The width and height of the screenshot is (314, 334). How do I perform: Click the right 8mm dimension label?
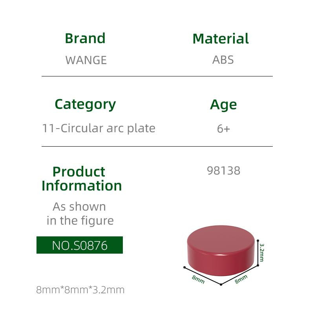[x=241, y=279]
